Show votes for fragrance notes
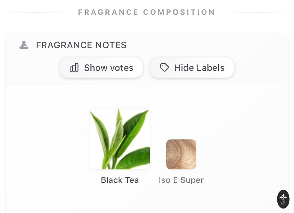 tap(101, 68)
